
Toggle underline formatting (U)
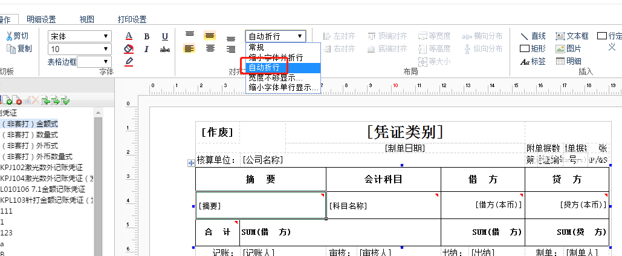tap(165, 36)
